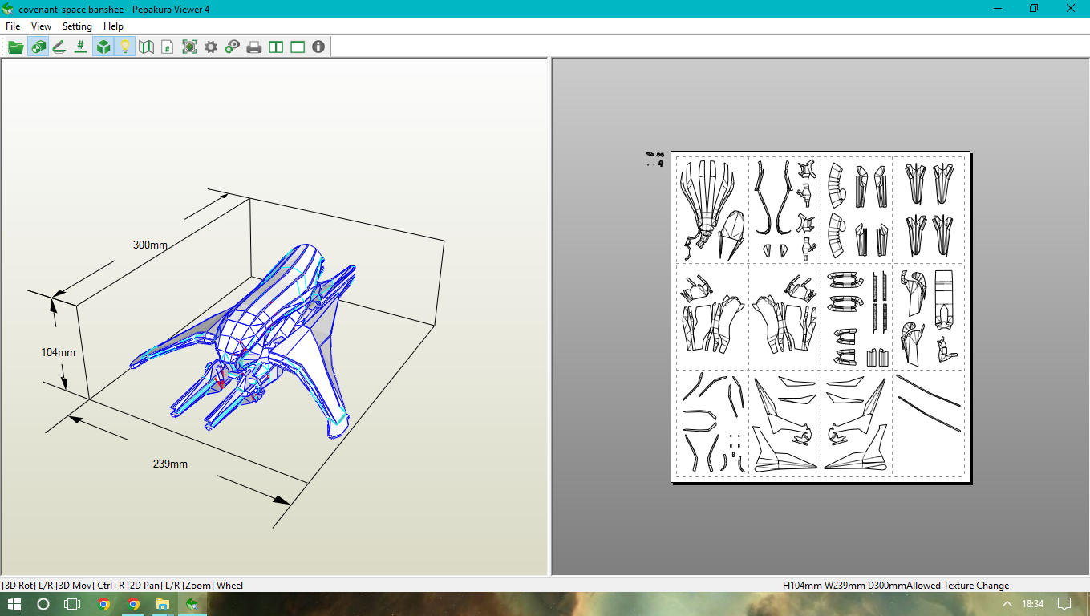
Task: Open settings with the gear icon
Action: click(211, 47)
